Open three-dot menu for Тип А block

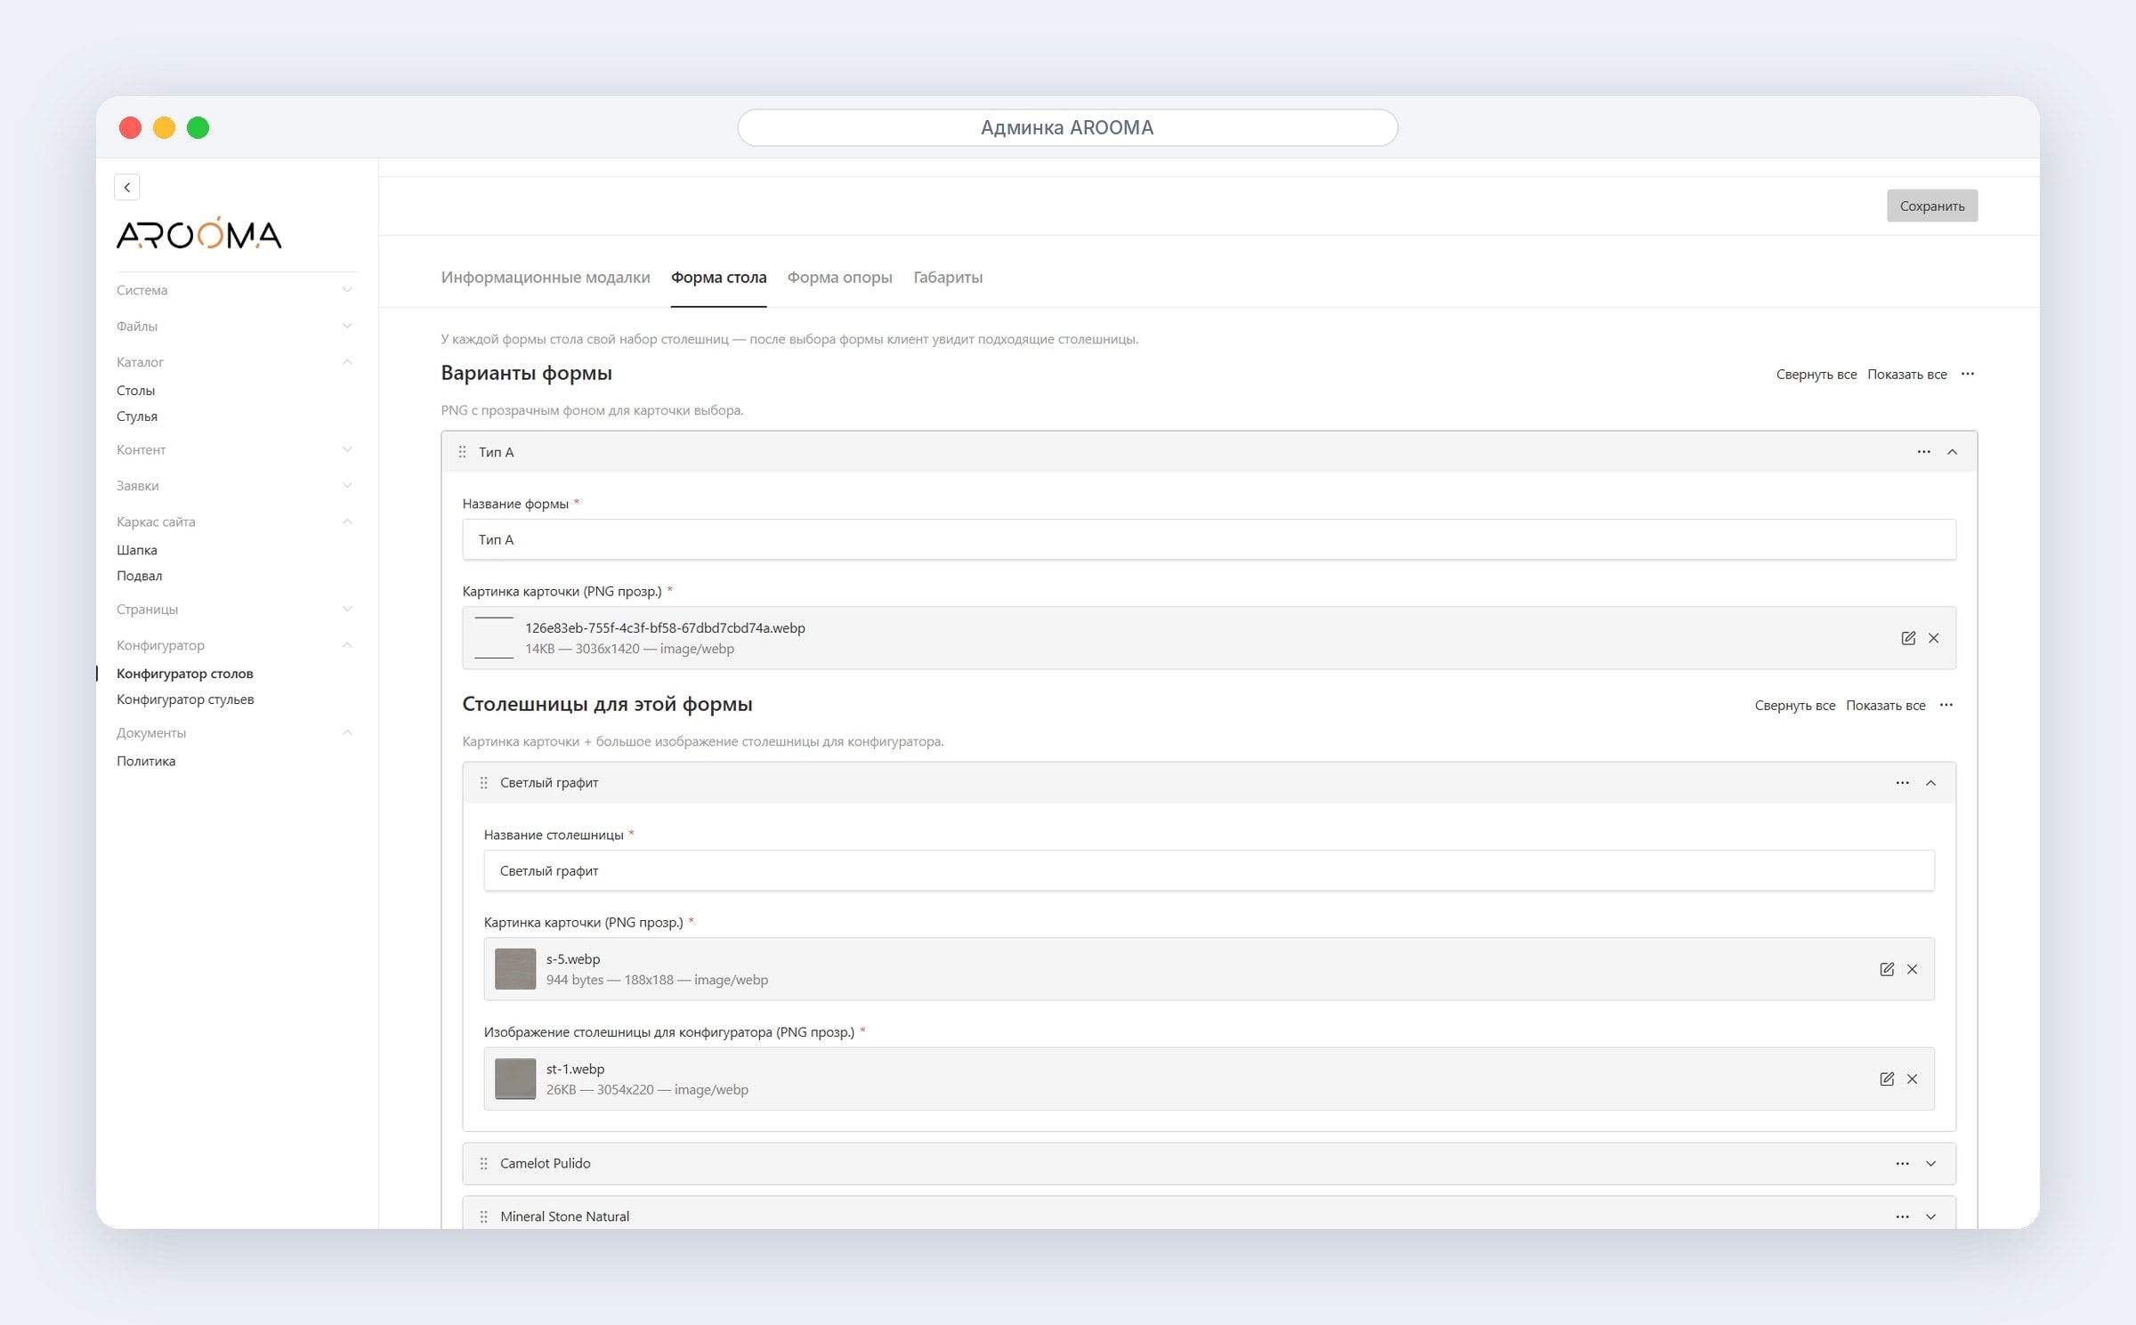(1924, 452)
